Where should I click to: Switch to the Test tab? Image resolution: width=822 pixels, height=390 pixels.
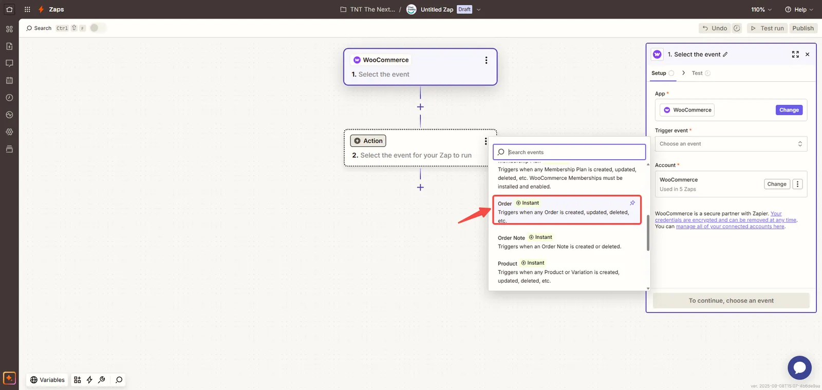pyautogui.click(x=697, y=73)
